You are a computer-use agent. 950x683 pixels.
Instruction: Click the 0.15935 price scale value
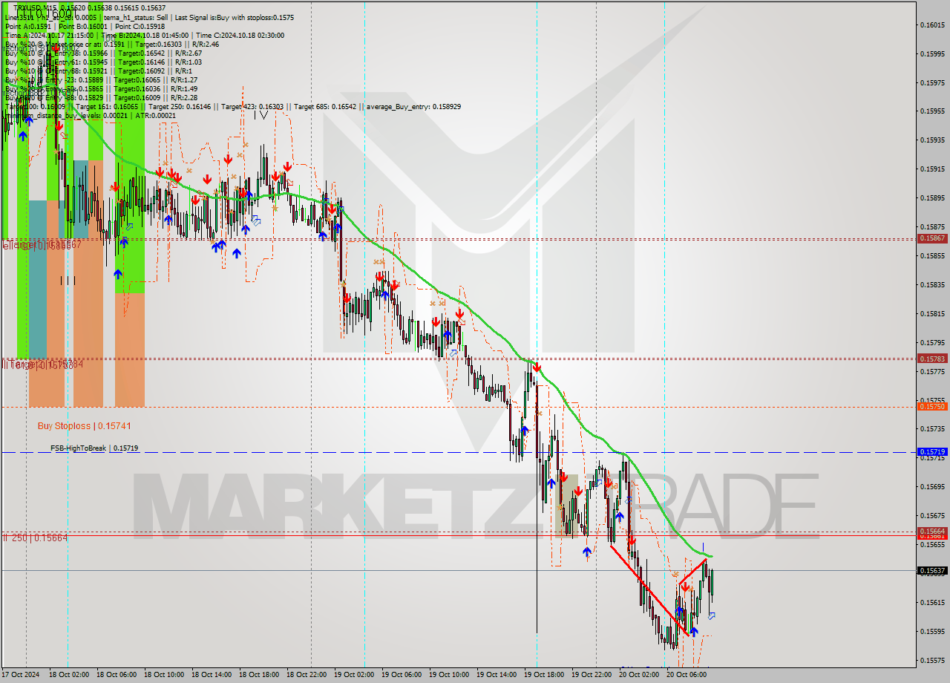[932, 140]
